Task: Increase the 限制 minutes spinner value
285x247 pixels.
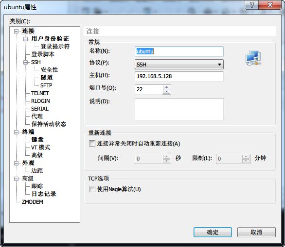Action: [246, 157]
